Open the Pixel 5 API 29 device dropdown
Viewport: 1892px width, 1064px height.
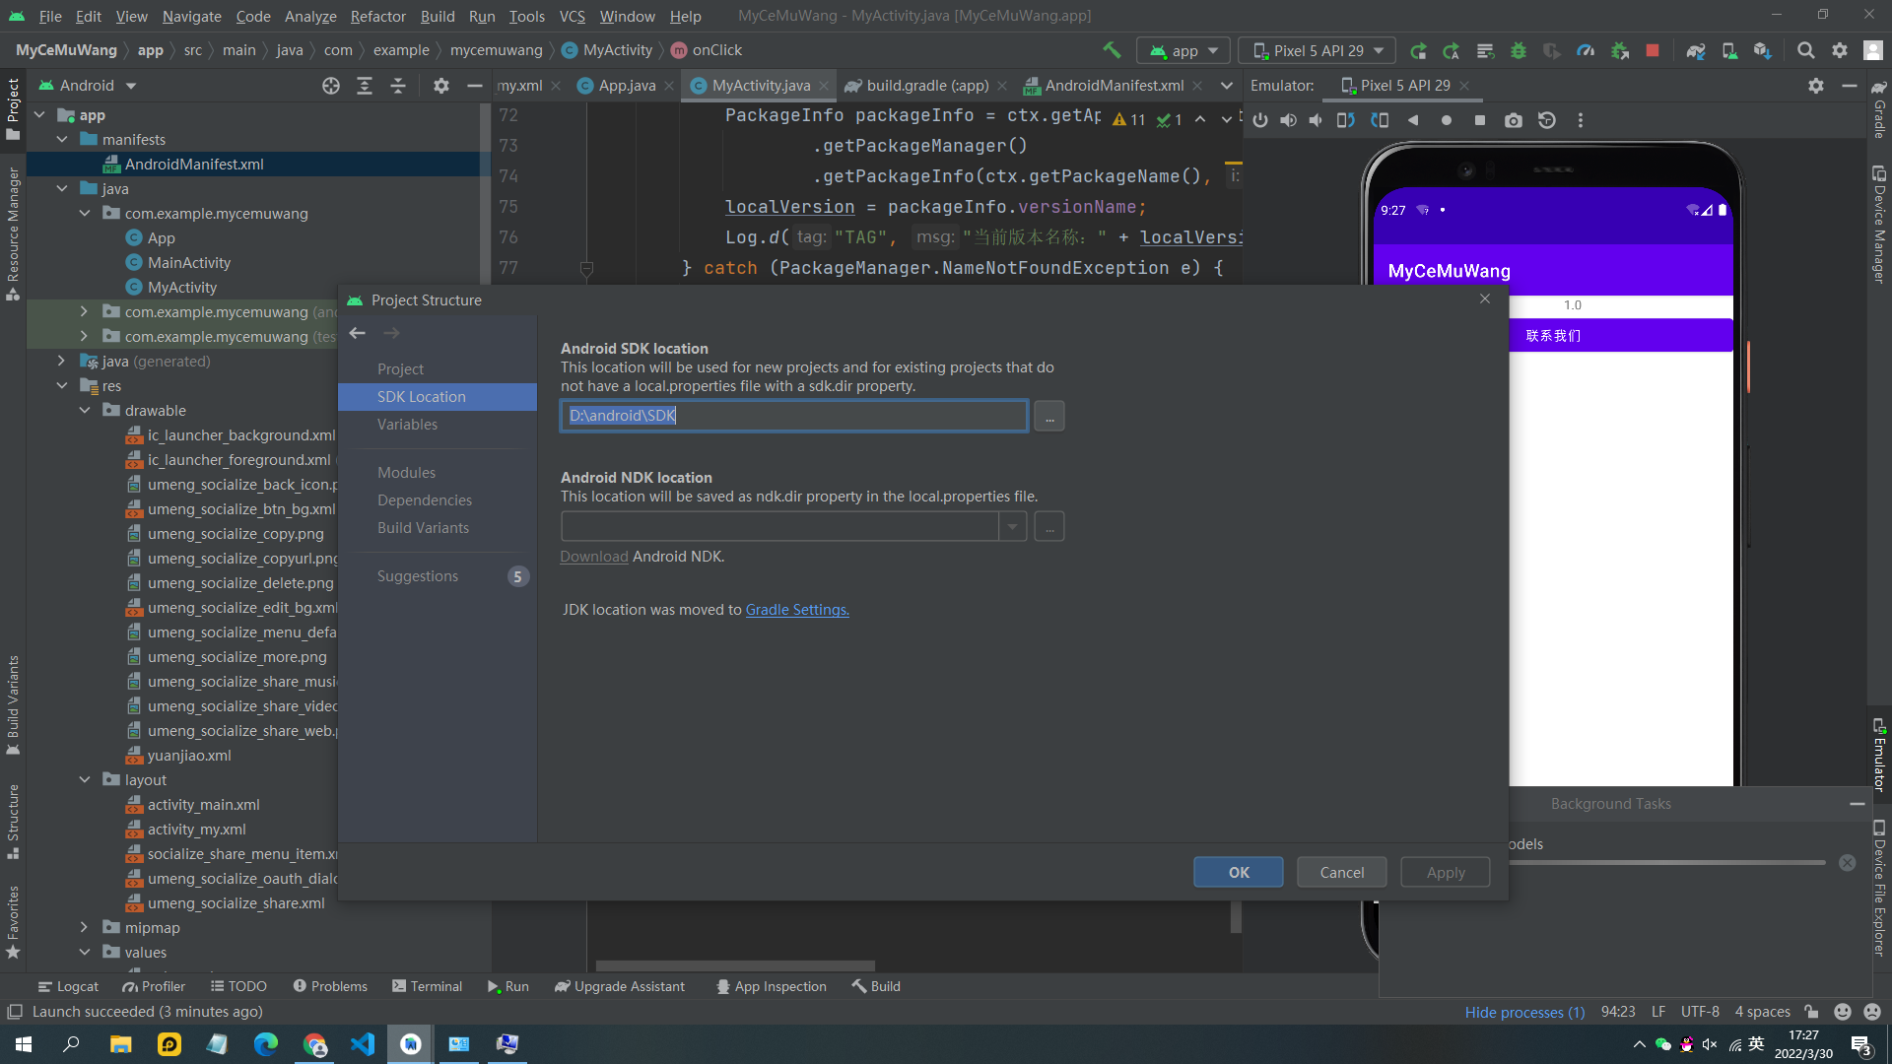click(1317, 50)
